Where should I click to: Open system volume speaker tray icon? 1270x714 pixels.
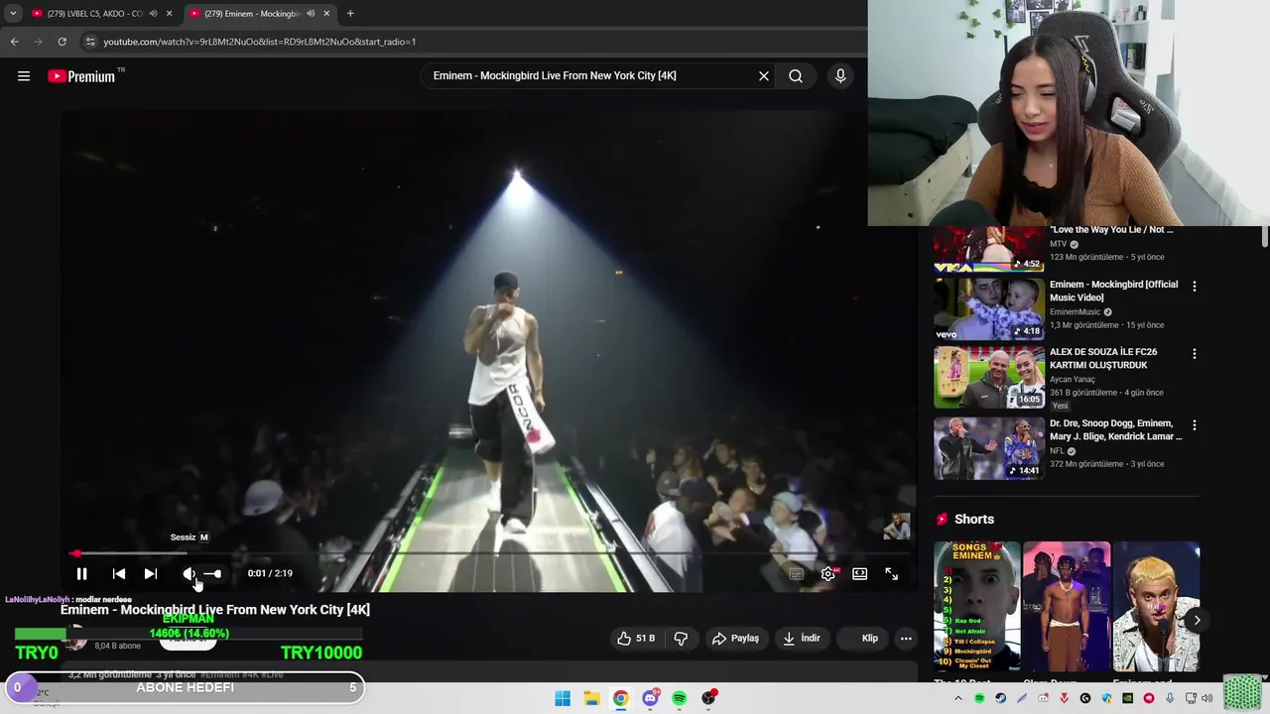point(1207,698)
